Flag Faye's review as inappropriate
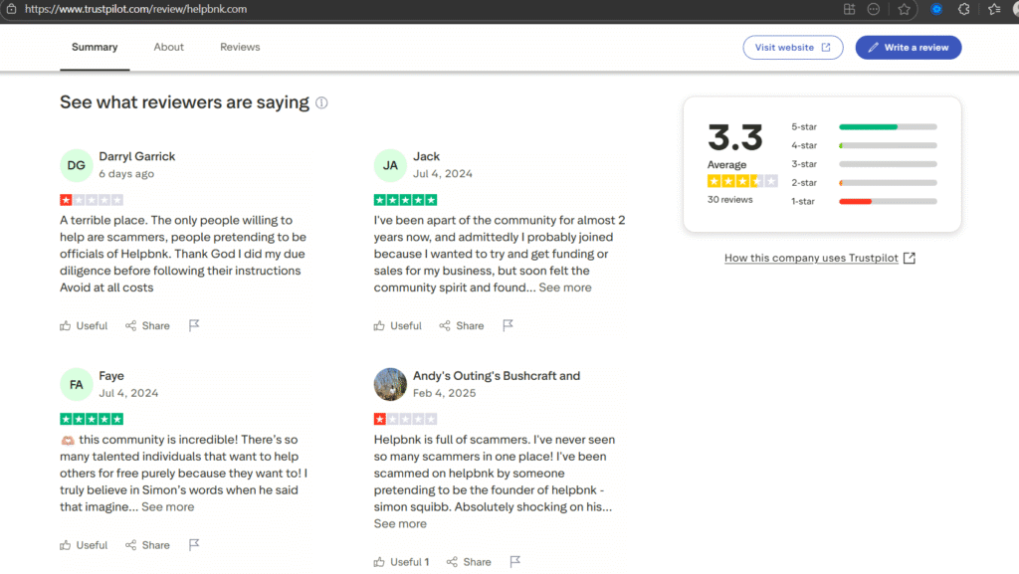Image resolution: width=1019 pixels, height=574 pixels. click(194, 545)
